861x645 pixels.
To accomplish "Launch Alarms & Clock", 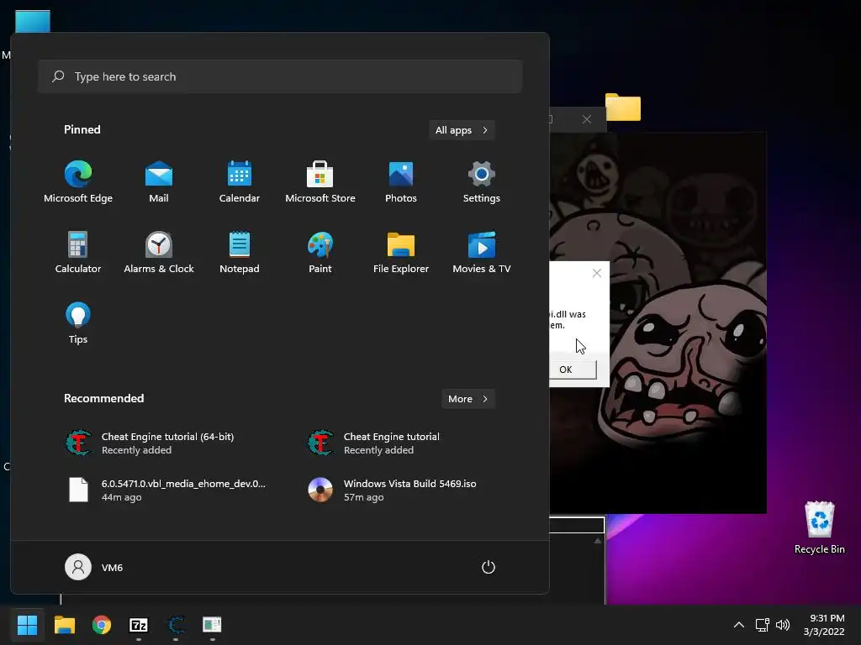I will (159, 253).
